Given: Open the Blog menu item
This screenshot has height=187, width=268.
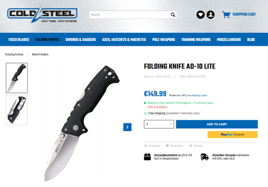Looking at the screenshot, I should click(251, 40).
